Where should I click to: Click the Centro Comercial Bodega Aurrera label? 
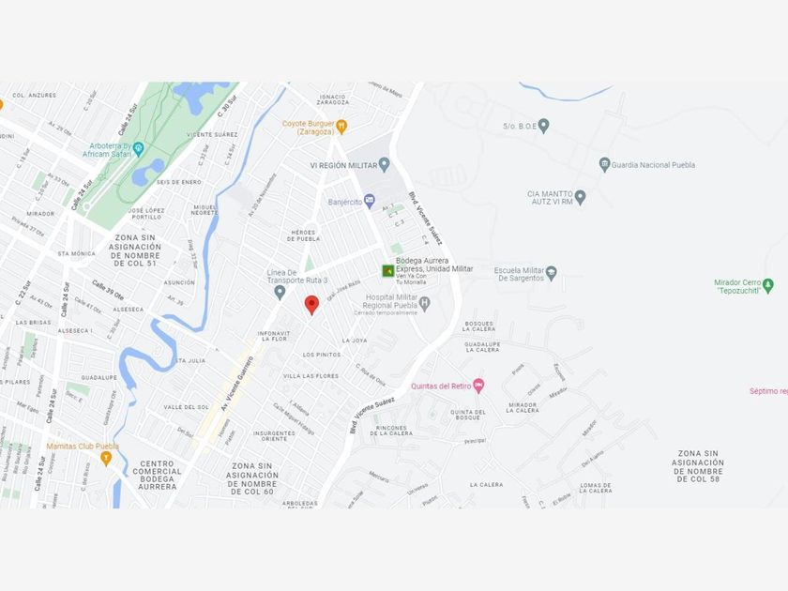[x=157, y=476]
